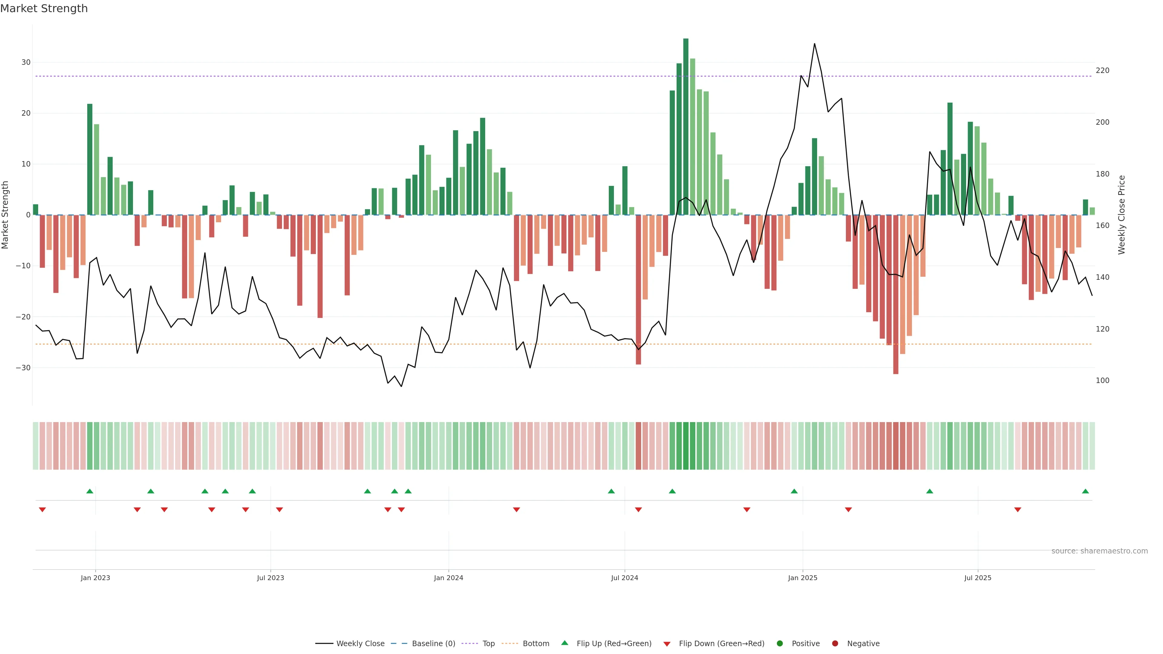Image resolution: width=1163 pixels, height=654 pixels.
Task: Click the red flip-down marker just after Jul 2024
Action: point(638,510)
